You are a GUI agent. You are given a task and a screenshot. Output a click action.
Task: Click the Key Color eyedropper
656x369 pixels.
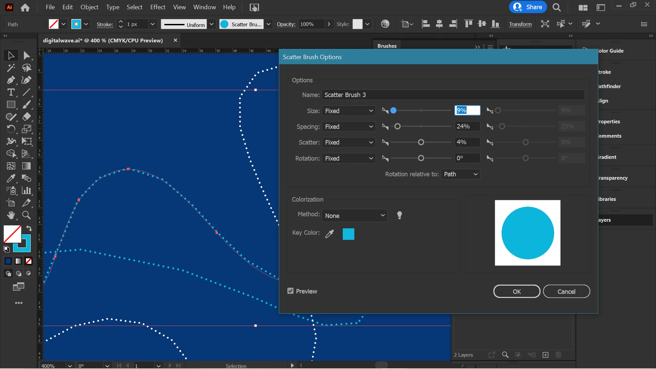pyautogui.click(x=329, y=234)
